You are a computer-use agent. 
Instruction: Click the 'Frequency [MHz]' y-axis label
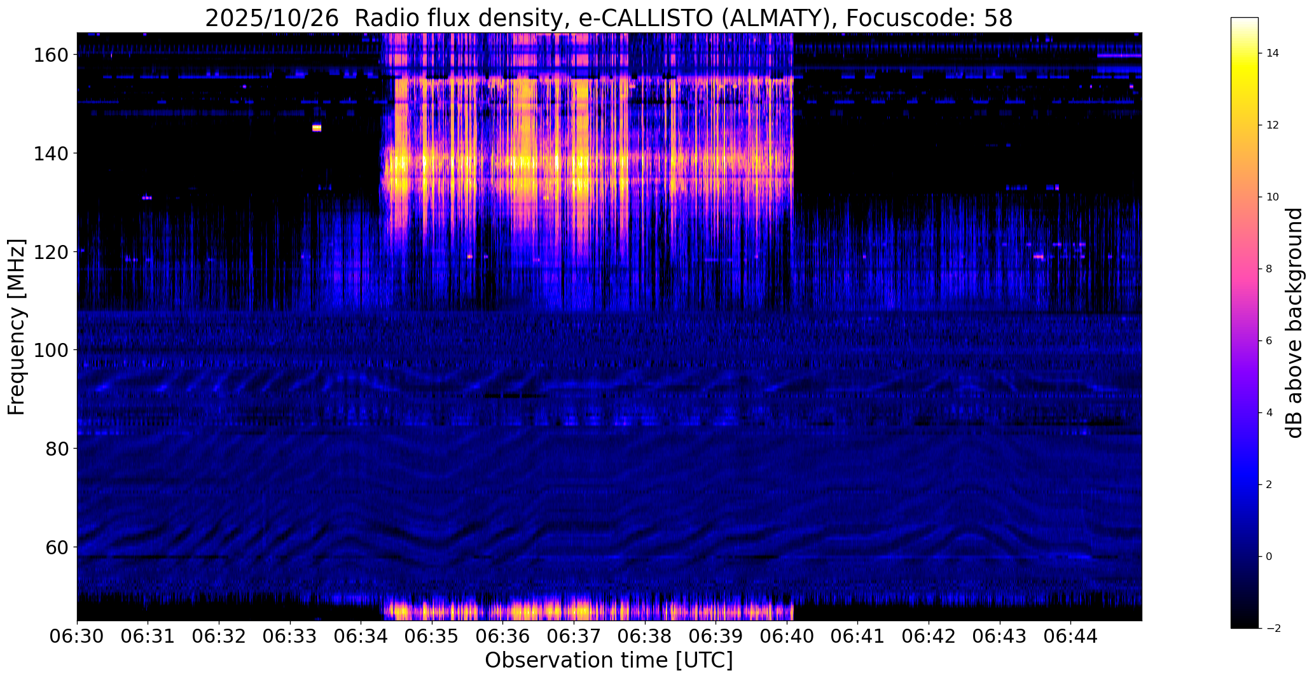[x=17, y=327]
